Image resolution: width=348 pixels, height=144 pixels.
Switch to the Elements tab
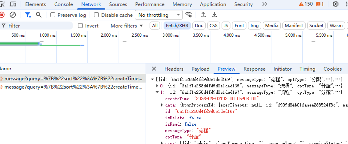[36, 4]
